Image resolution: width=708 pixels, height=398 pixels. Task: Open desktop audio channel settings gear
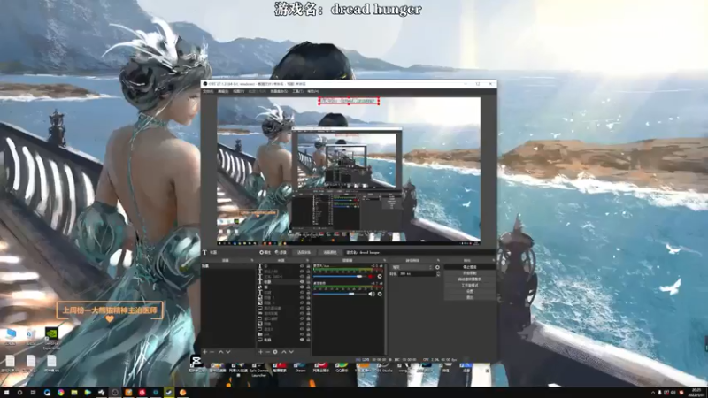380,294
